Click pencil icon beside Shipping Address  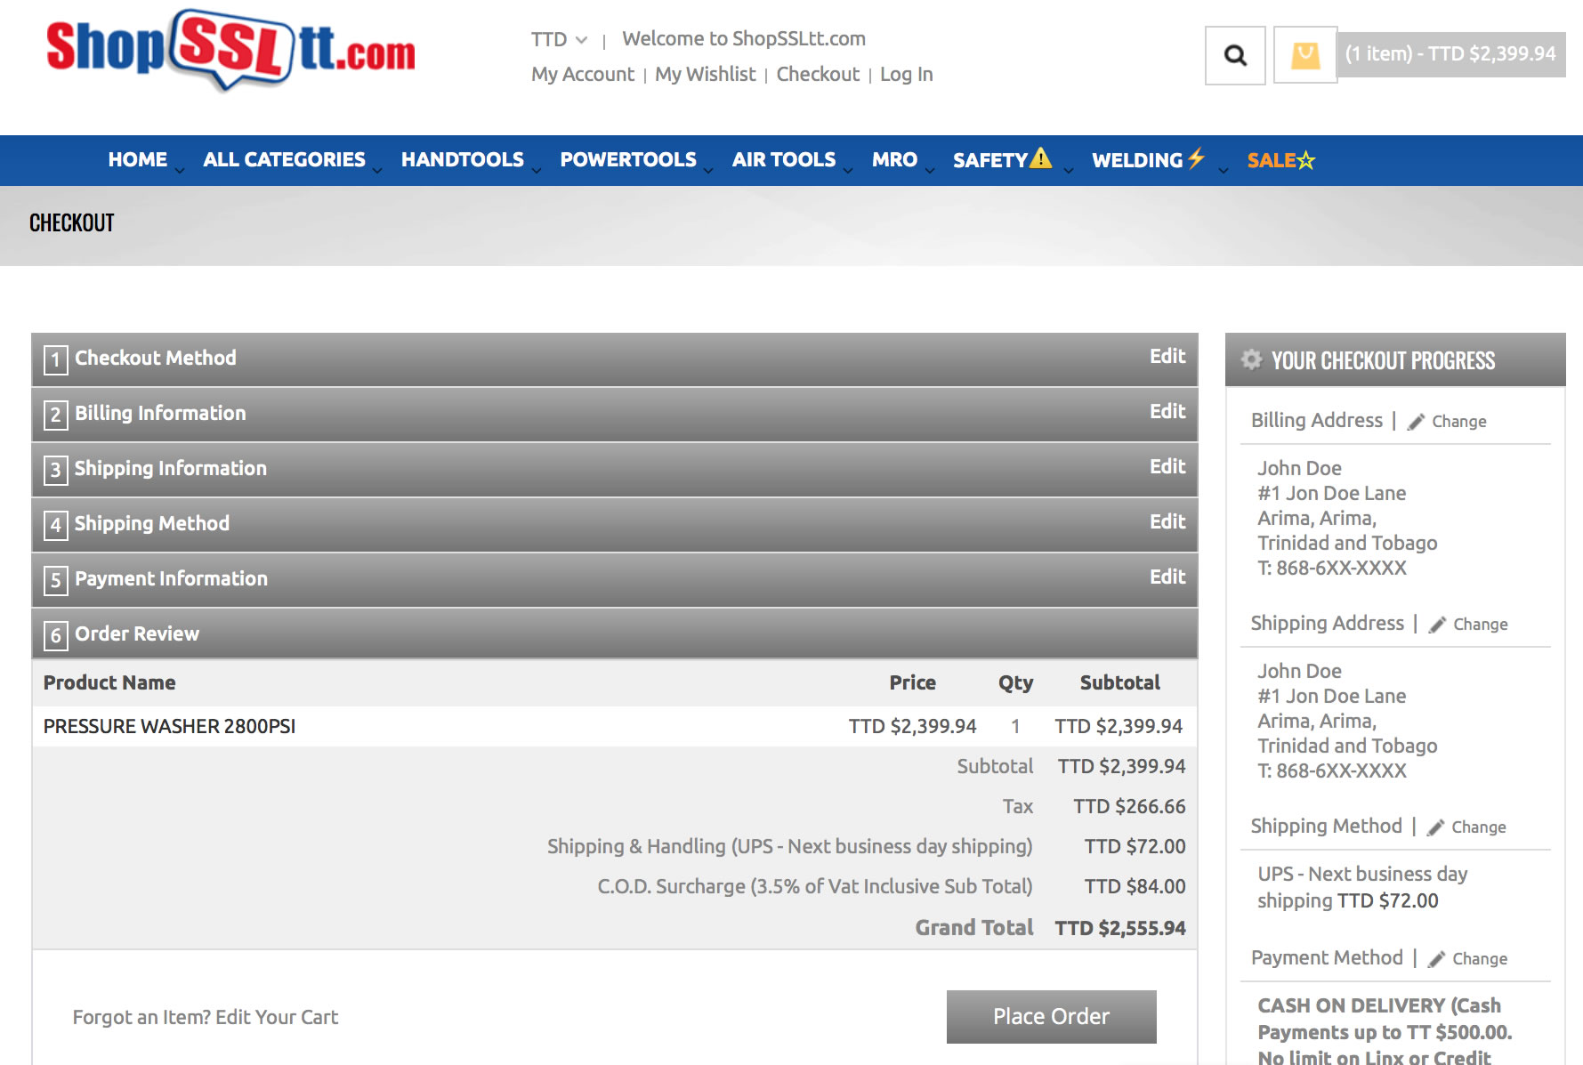1437,625
